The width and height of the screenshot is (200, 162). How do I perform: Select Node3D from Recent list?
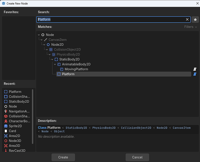[15, 141]
